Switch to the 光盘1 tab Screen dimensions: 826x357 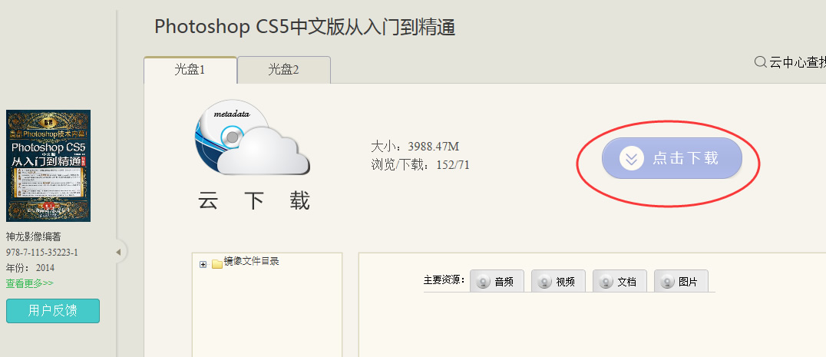click(x=190, y=70)
